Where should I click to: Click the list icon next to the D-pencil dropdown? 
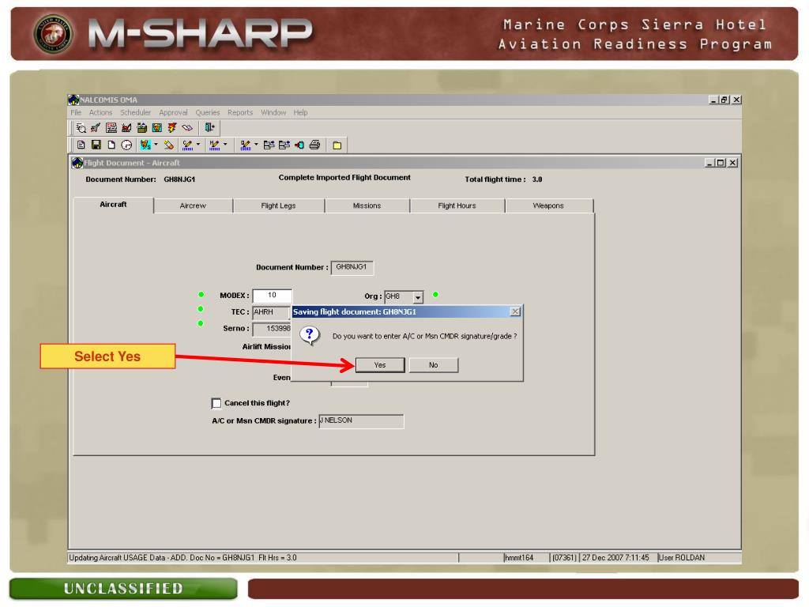269,145
